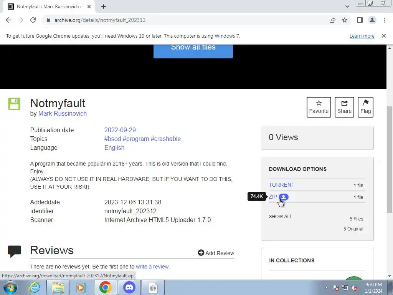Click the address bar URL field

point(185,20)
